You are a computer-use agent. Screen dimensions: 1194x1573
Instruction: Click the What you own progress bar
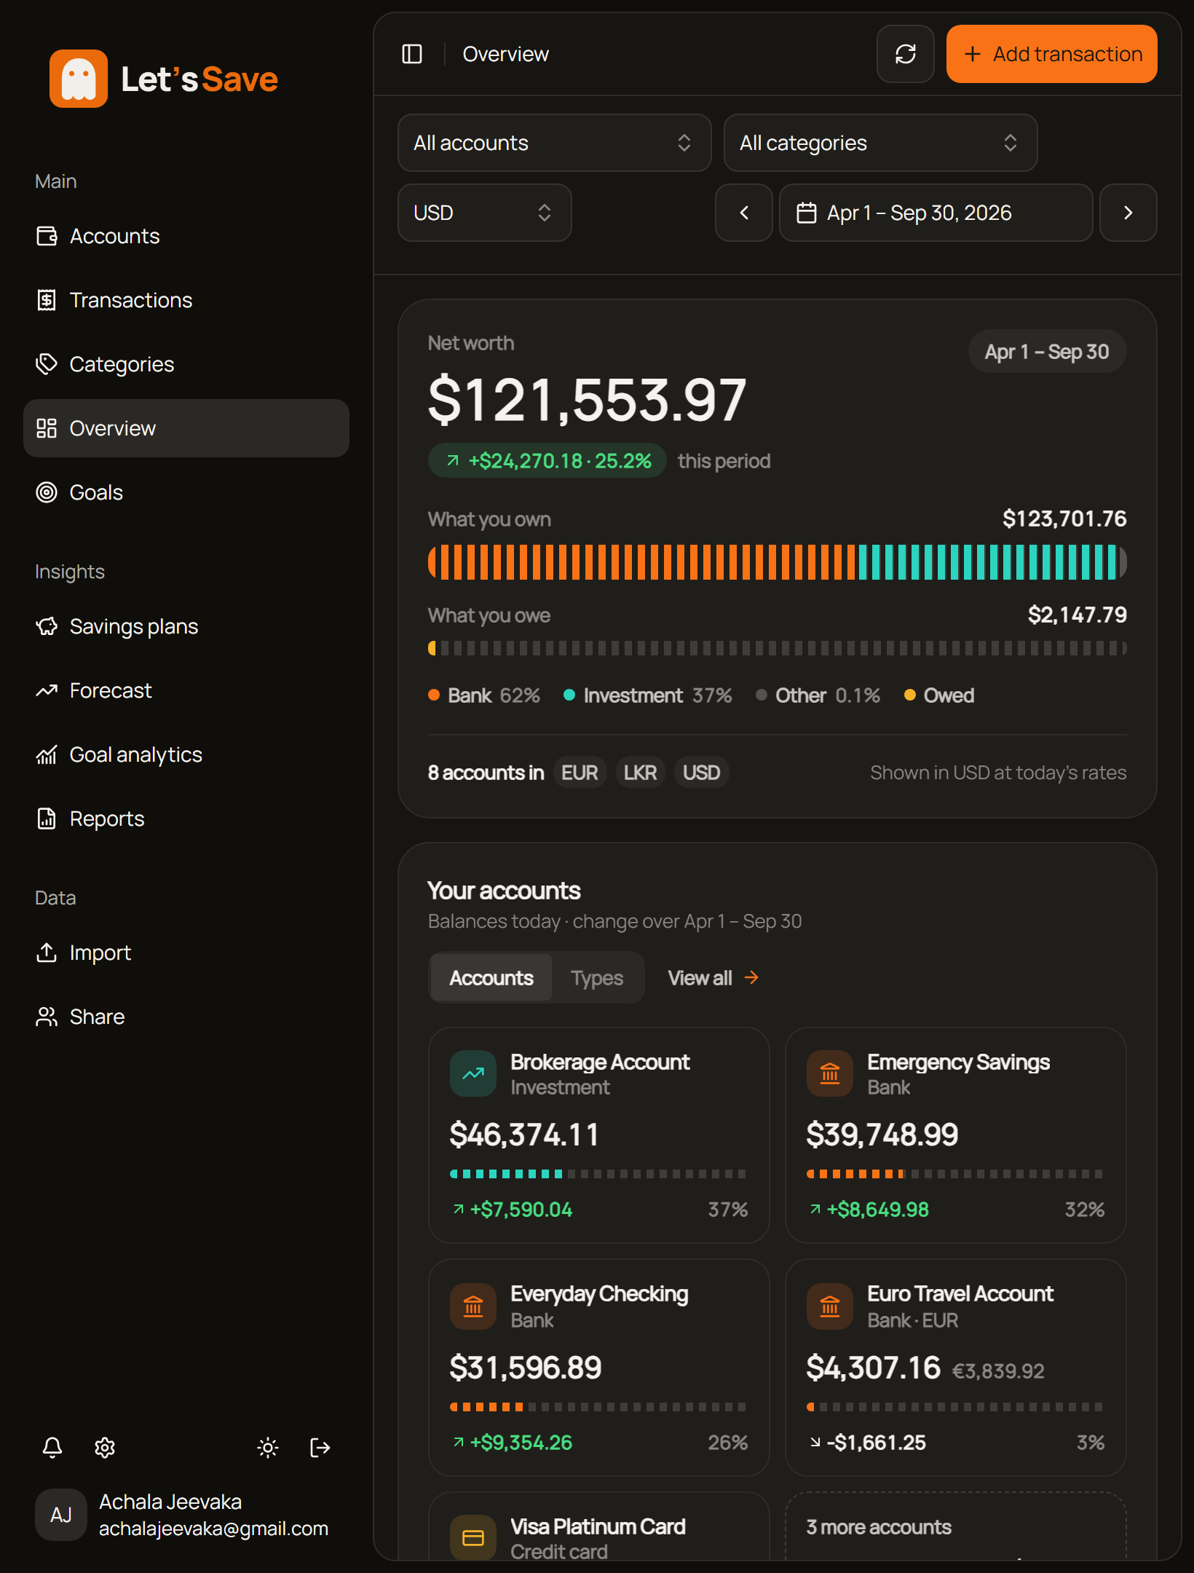[x=777, y=562]
